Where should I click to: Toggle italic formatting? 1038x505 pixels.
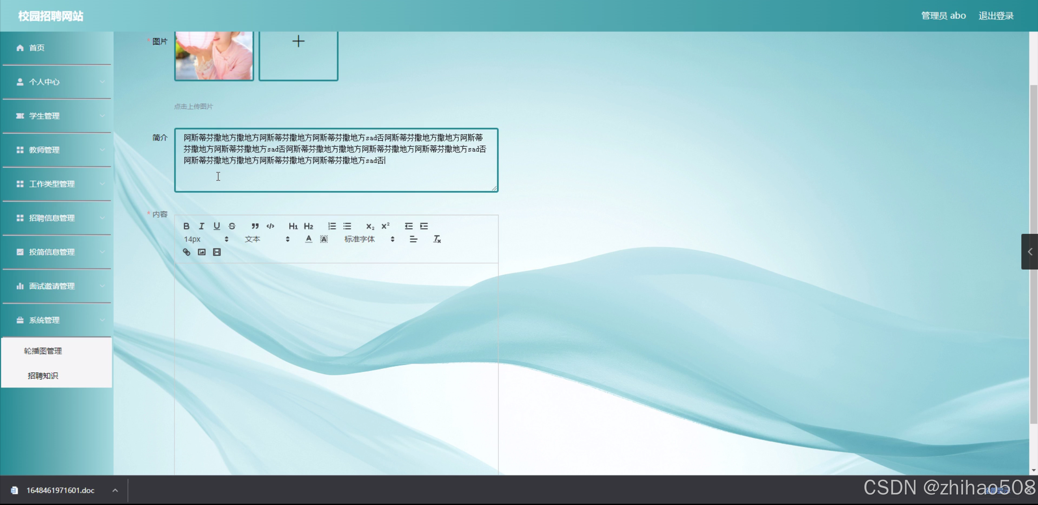(x=202, y=226)
